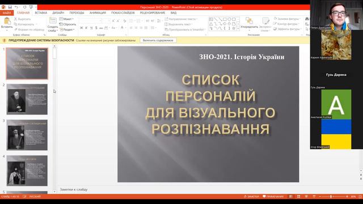Open the Раздел section dropdown
363x204 pixels.
[67, 29]
